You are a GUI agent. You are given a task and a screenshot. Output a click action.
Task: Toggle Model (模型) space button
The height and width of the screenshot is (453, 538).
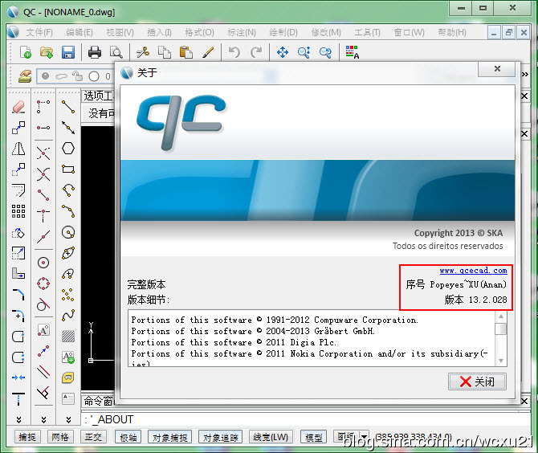pyautogui.click(x=314, y=437)
